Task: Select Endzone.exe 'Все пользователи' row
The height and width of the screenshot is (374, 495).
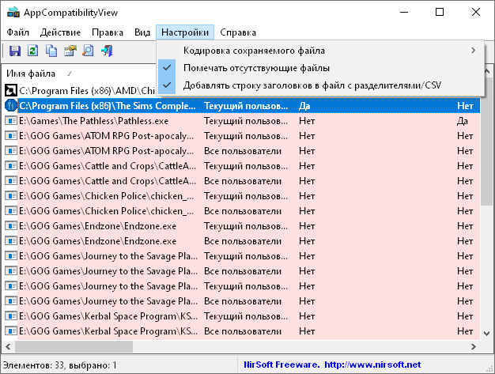Action: point(243,241)
